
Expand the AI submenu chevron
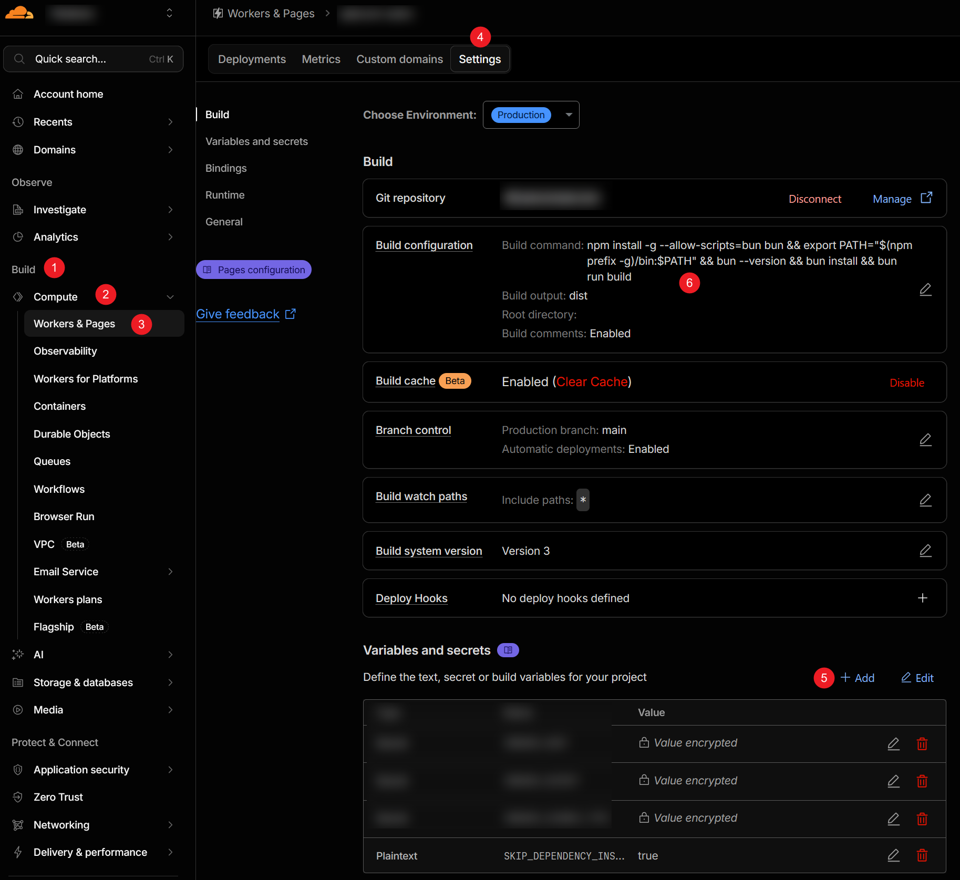coord(170,655)
